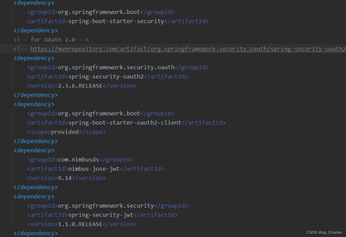This screenshot has width=346, height=237.
Task: Click the first opening dependency tag
Action: [x=34, y=3]
